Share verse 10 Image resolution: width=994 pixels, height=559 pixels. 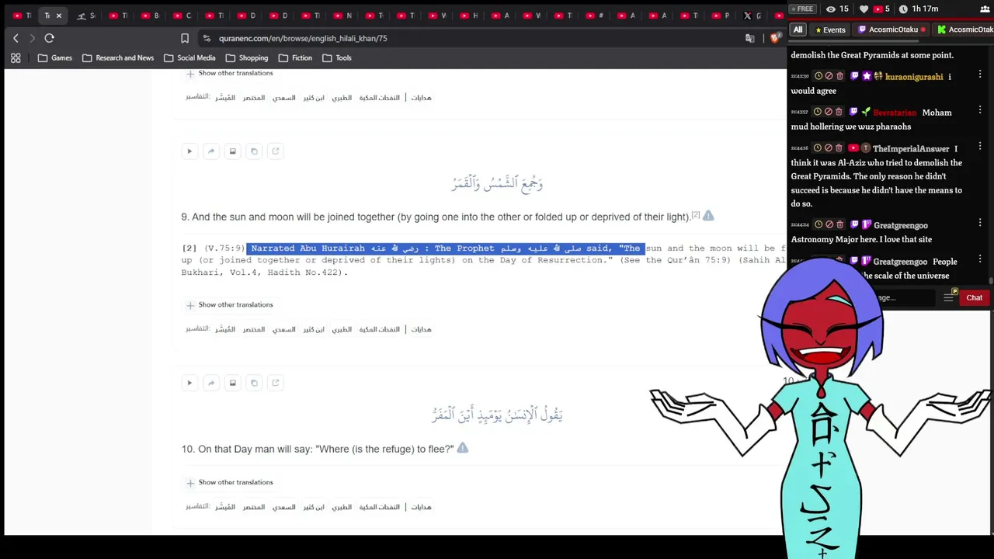(211, 383)
